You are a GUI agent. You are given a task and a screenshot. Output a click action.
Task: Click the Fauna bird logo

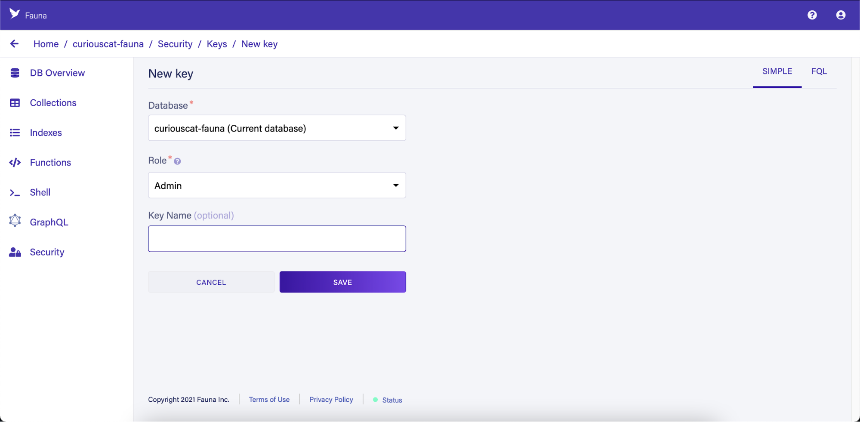[15, 14]
